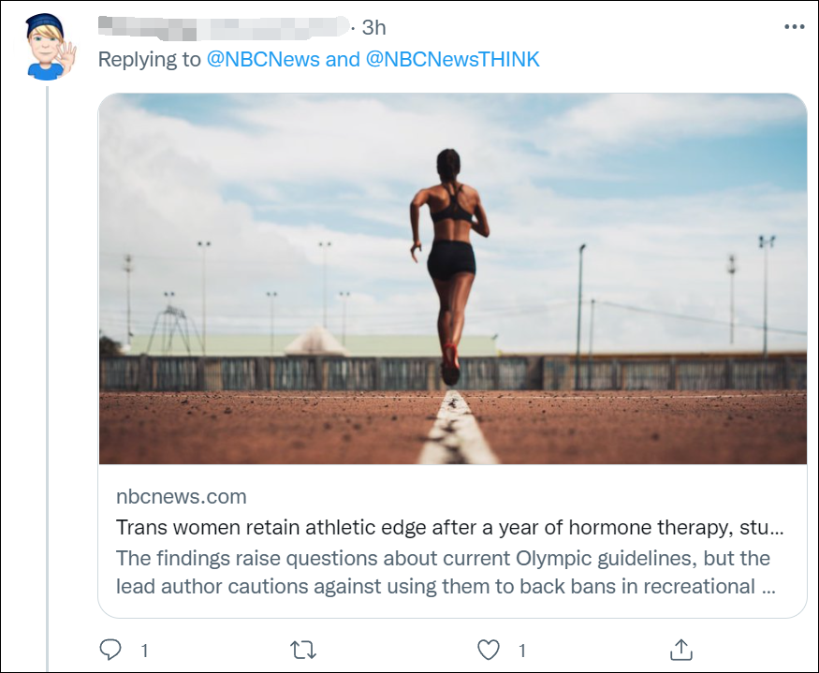This screenshot has width=819, height=673.
Task: Click the like count number
Action: click(x=522, y=650)
